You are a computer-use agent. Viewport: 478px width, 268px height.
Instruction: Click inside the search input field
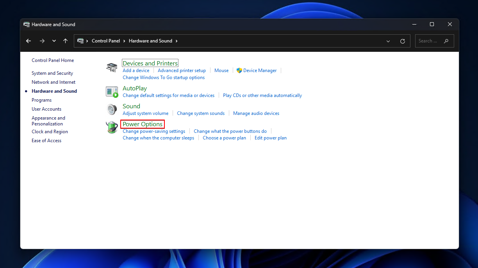coord(426,41)
